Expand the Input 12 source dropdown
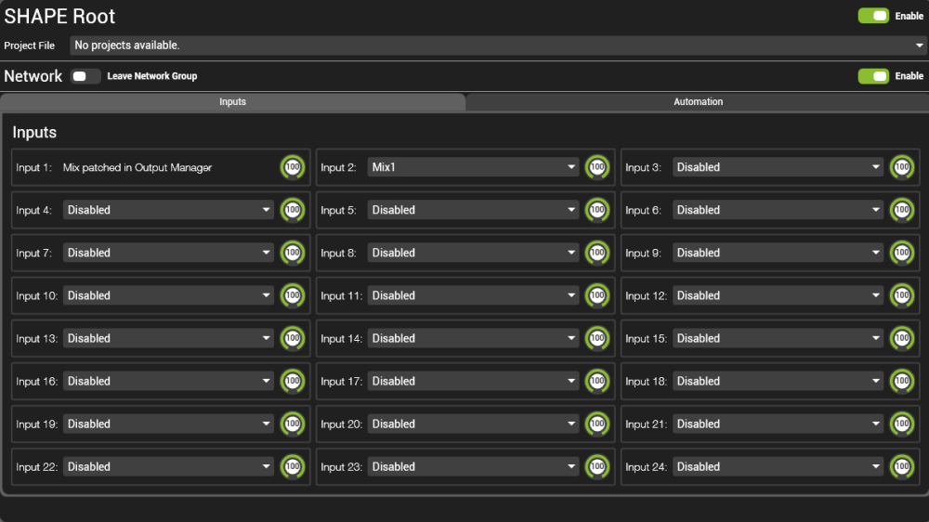 (x=778, y=295)
